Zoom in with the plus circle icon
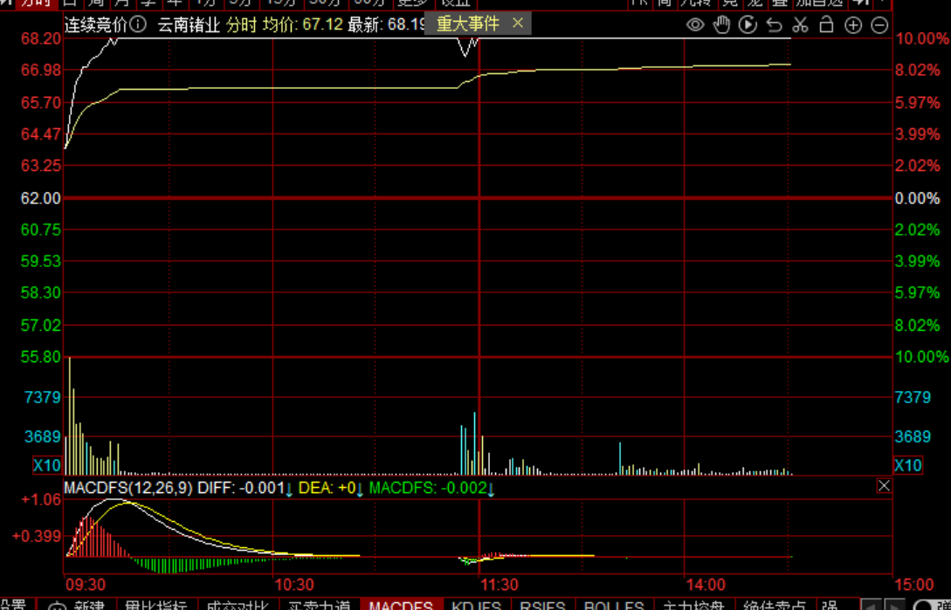This screenshot has width=951, height=610. [853, 25]
